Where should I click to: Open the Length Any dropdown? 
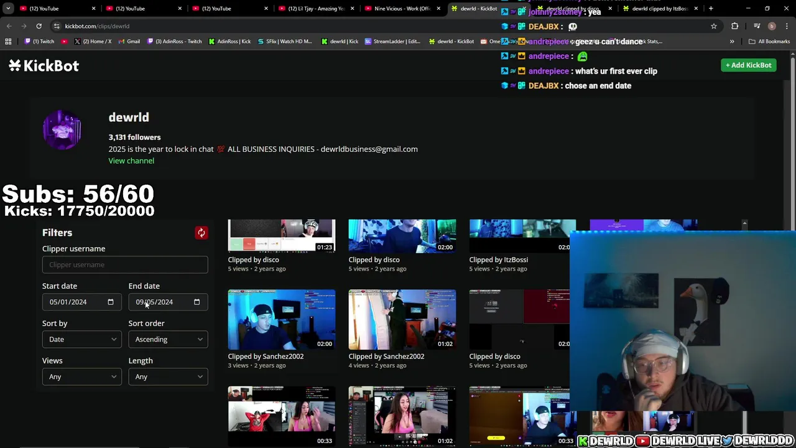point(168,376)
